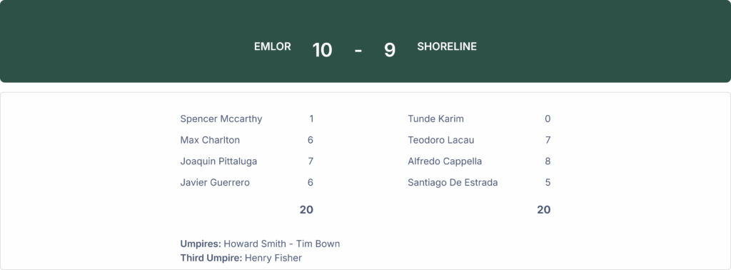The height and width of the screenshot is (270, 731).
Task: Click the Third Umpire label
Action: 211,258
